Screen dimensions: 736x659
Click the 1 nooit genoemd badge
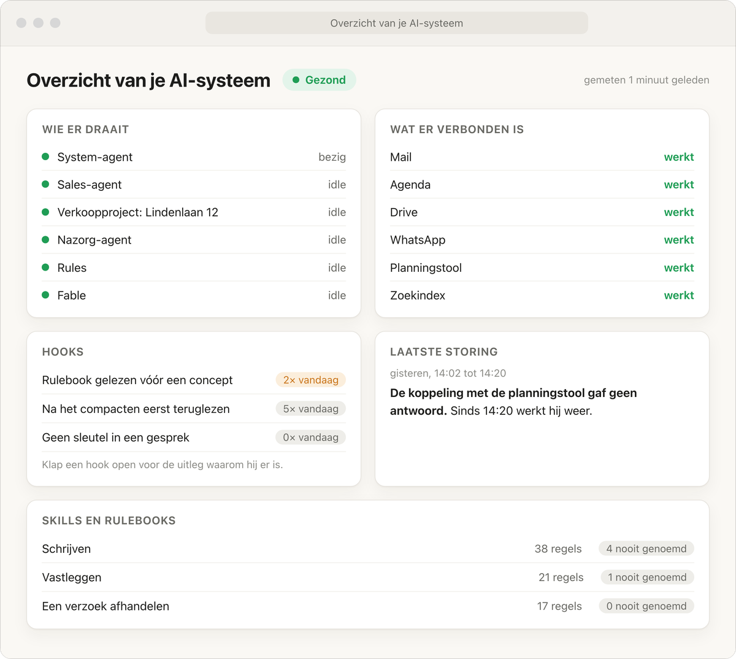(647, 577)
